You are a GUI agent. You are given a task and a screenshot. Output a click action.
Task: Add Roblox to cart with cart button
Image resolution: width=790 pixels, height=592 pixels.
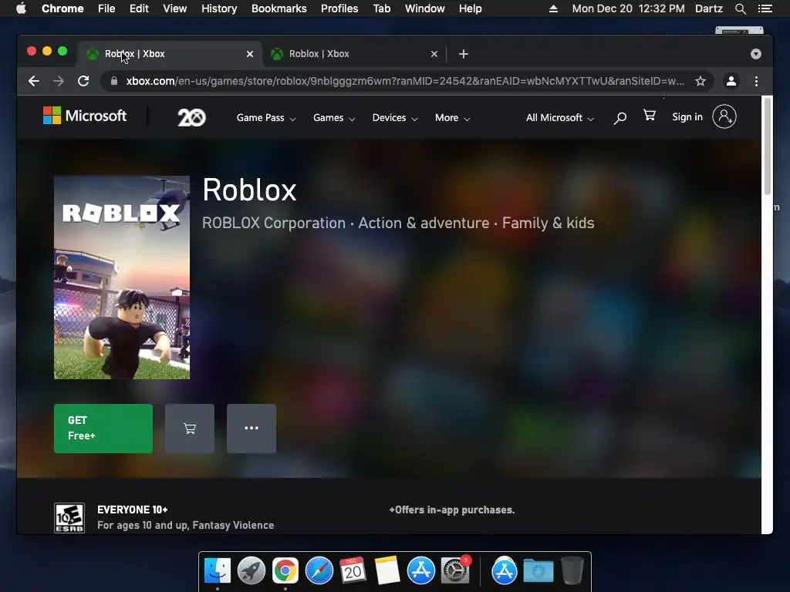coord(190,429)
